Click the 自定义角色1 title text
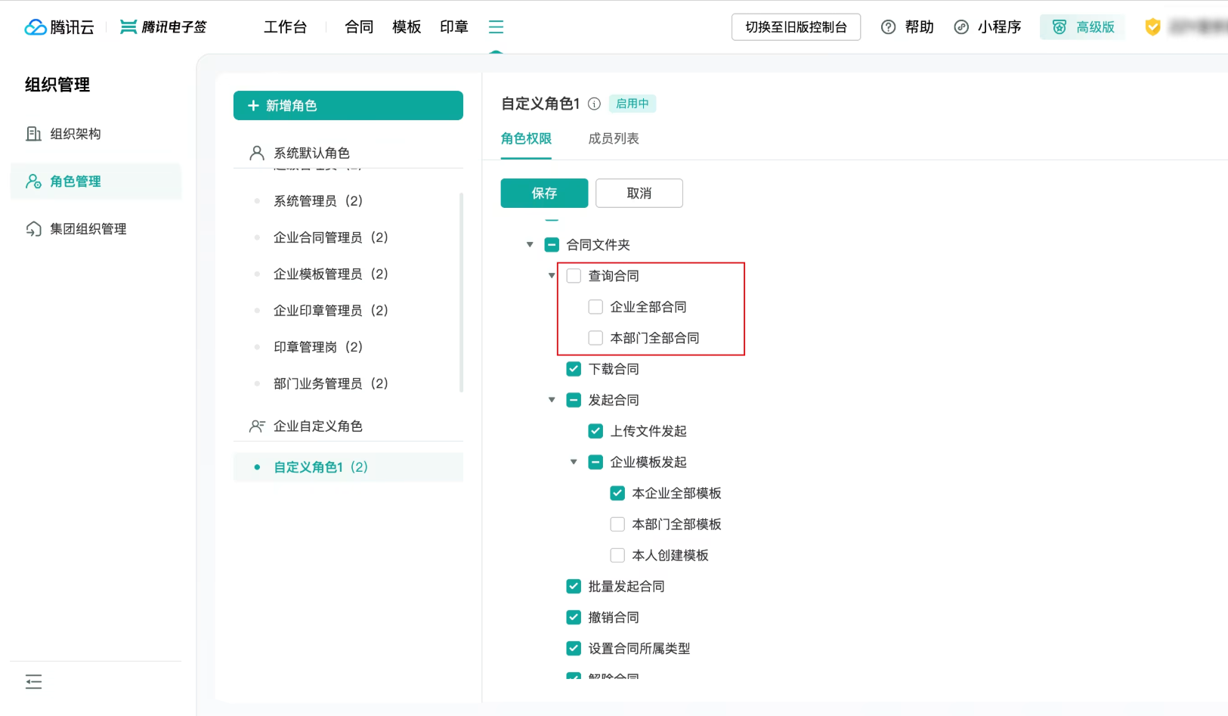The width and height of the screenshot is (1228, 716). click(540, 104)
